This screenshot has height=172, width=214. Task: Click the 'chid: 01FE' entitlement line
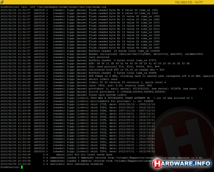point(78,120)
